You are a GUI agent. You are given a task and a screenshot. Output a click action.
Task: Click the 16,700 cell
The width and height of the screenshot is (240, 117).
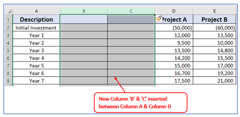(174, 73)
